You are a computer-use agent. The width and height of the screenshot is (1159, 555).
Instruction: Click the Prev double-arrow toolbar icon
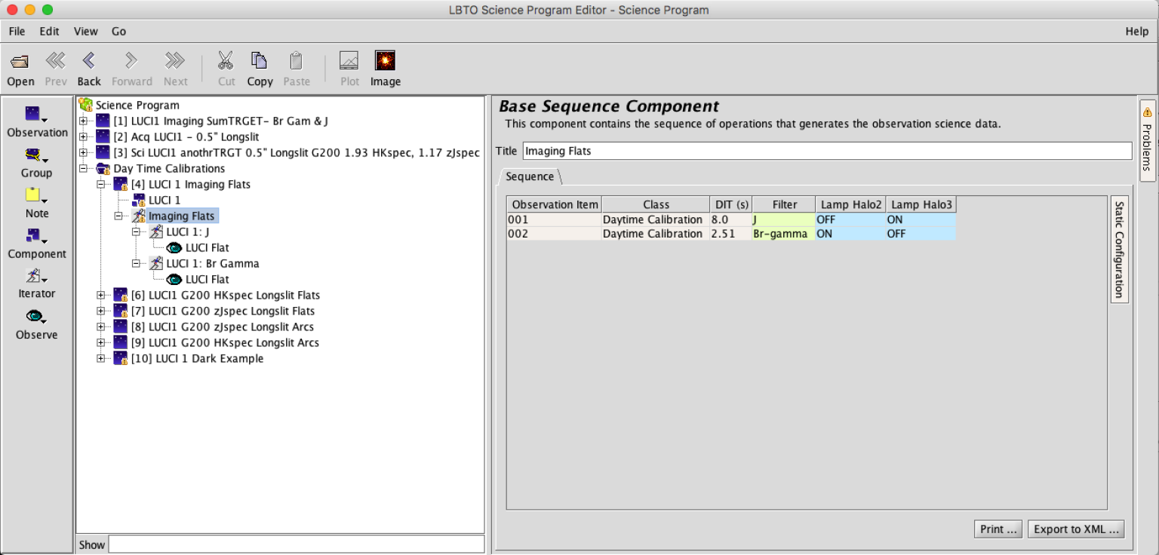(x=55, y=61)
